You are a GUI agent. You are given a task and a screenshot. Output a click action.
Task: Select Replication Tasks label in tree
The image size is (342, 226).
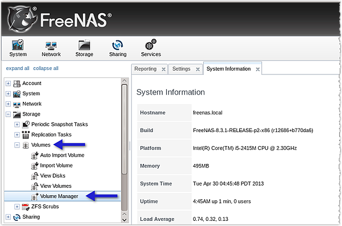pos(51,135)
